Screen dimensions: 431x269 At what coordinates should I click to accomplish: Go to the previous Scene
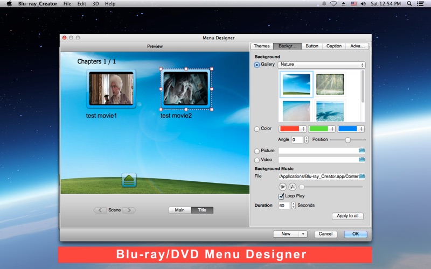coord(100,210)
